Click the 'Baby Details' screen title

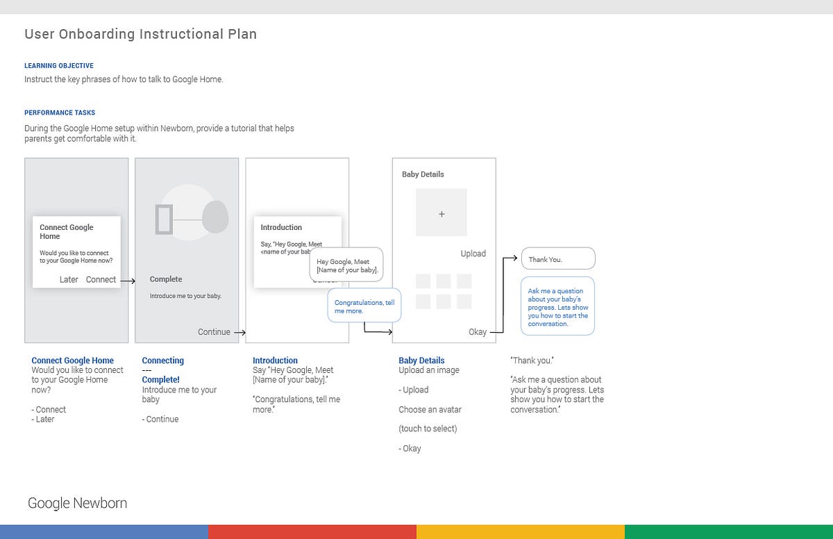pos(423,174)
